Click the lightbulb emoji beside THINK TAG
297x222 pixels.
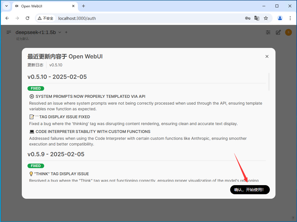coord(31,174)
